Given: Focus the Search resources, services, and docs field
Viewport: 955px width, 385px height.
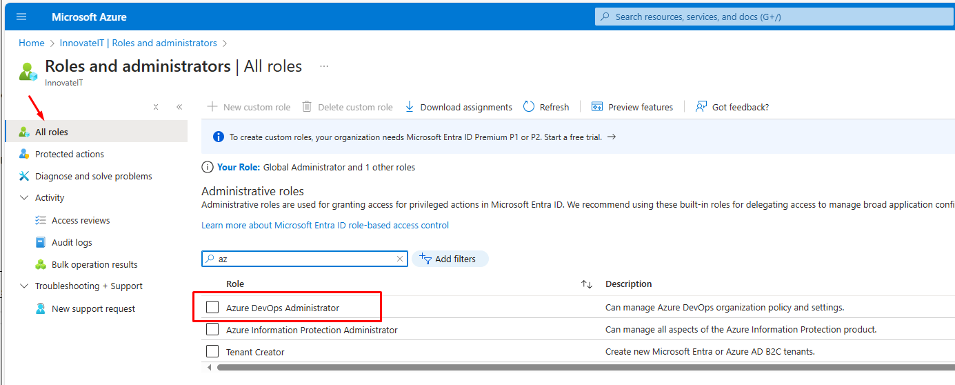Looking at the screenshot, I should [x=775, y=17].
